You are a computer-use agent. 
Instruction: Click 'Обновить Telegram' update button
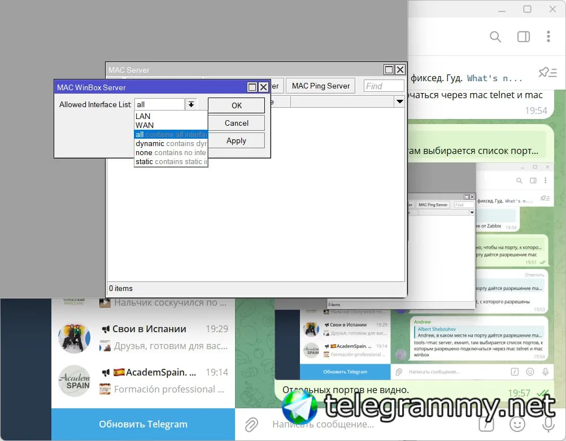pyautogui.click(x=143, y=425)
